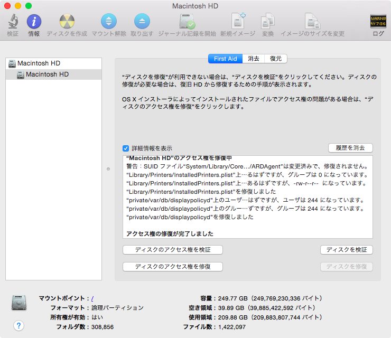Click the イメージのサイズを変更 toolbar icon
391x338 pixels.
point(312,21)
